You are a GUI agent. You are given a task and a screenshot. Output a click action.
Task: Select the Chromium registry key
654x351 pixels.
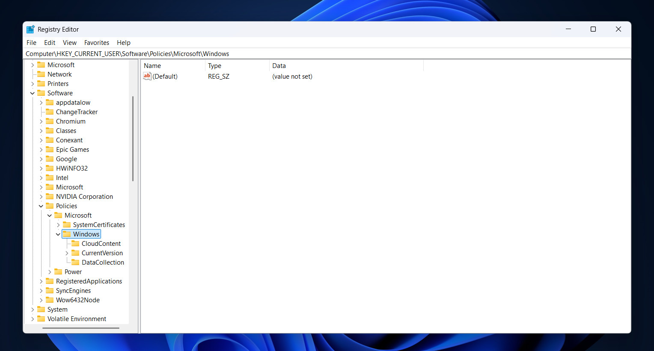(71, 121)
